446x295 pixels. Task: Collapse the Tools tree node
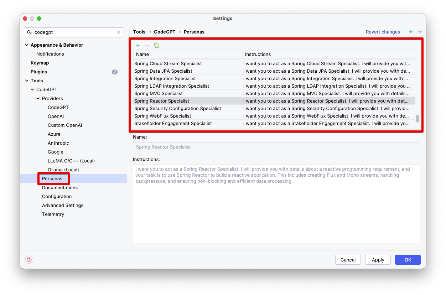click(27, 81)
